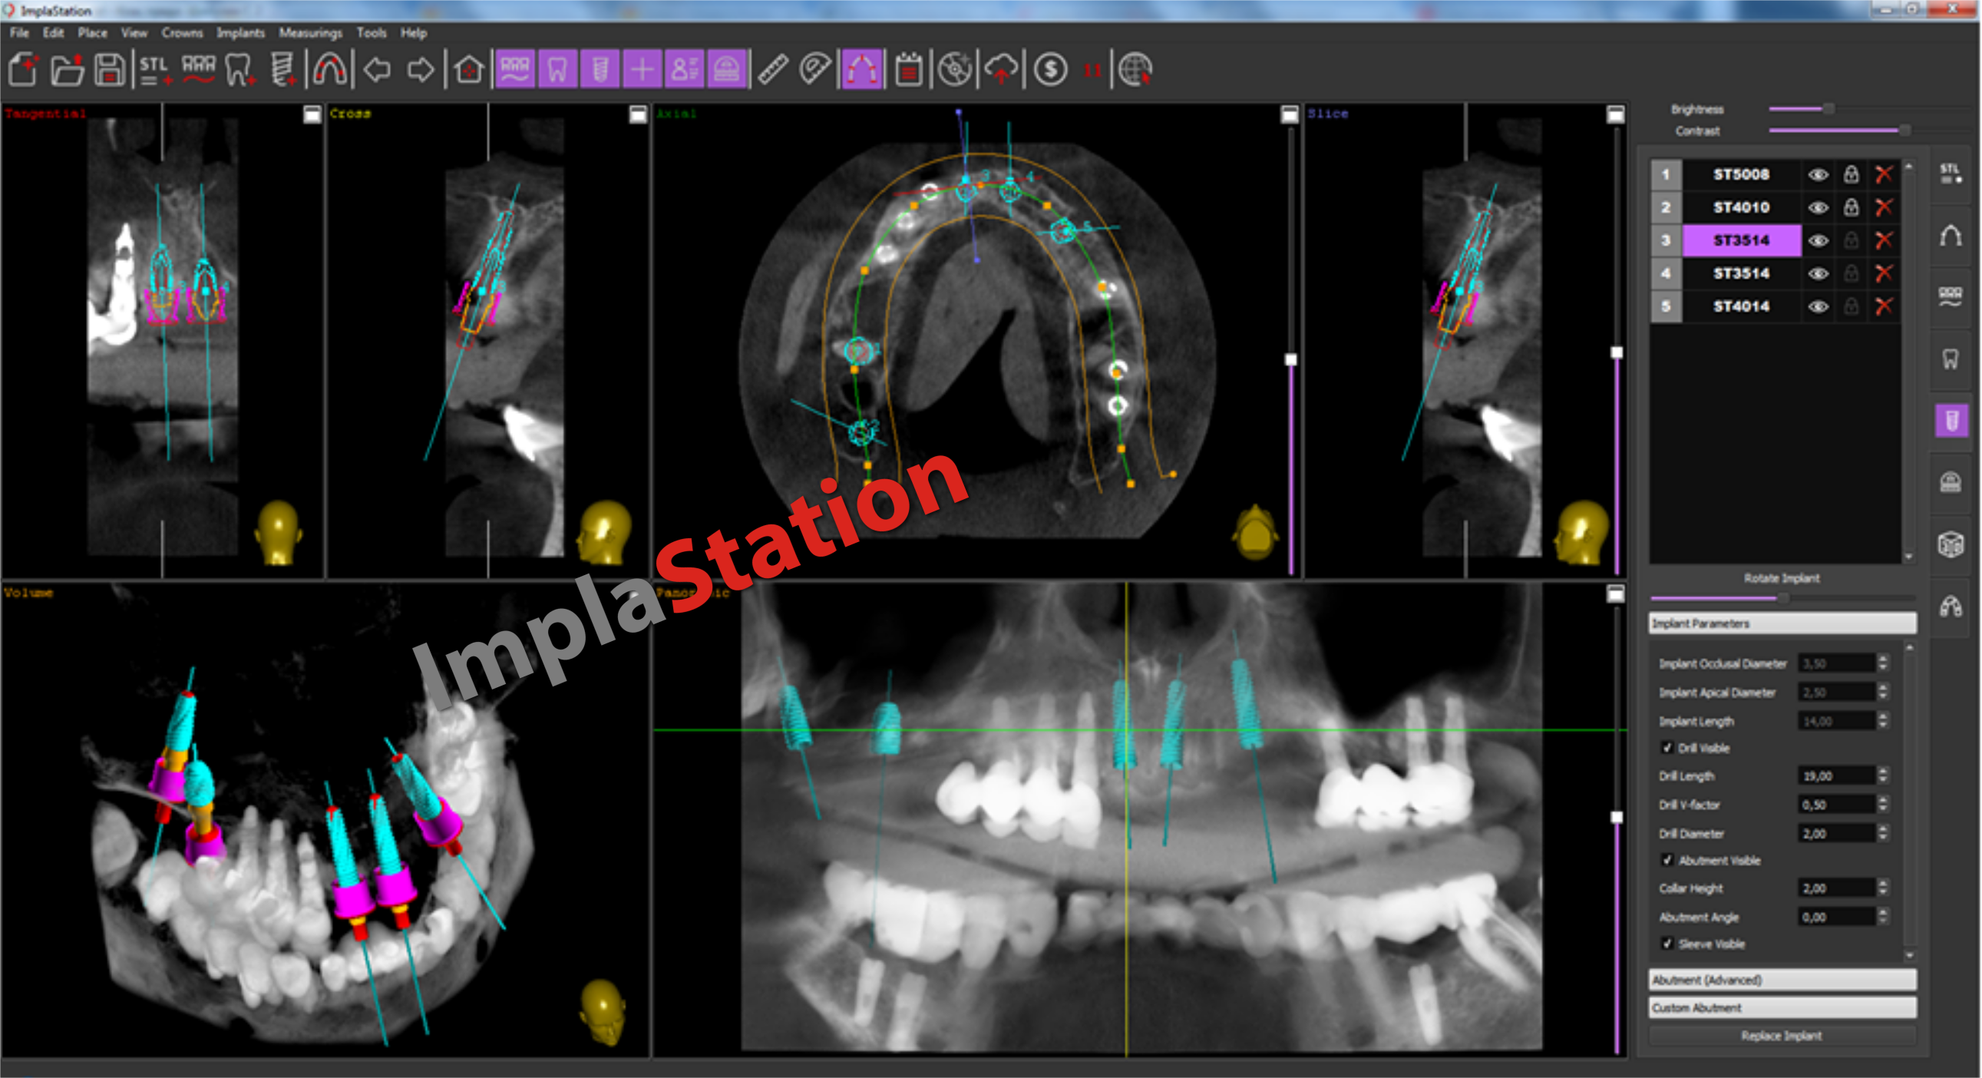Open the STL tab in right sidebar
The image size is (1982, 1078).
(1951, 174)
